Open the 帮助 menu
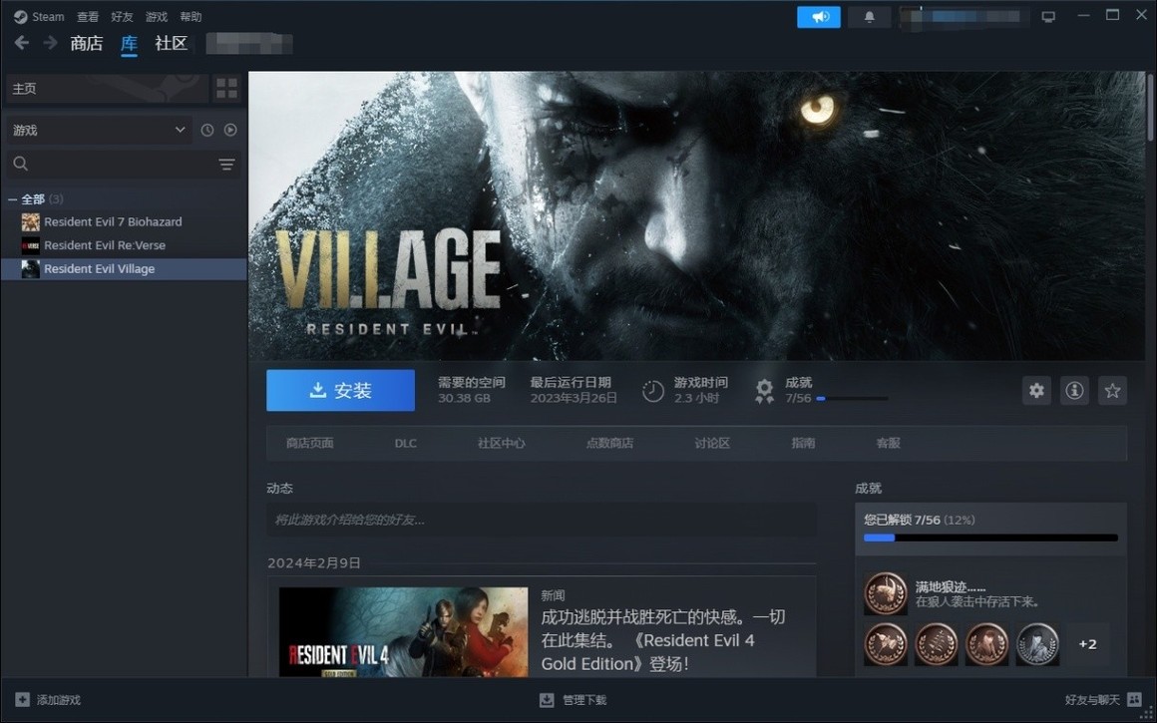The image size is (1157, 723). [x=191, y=16]
